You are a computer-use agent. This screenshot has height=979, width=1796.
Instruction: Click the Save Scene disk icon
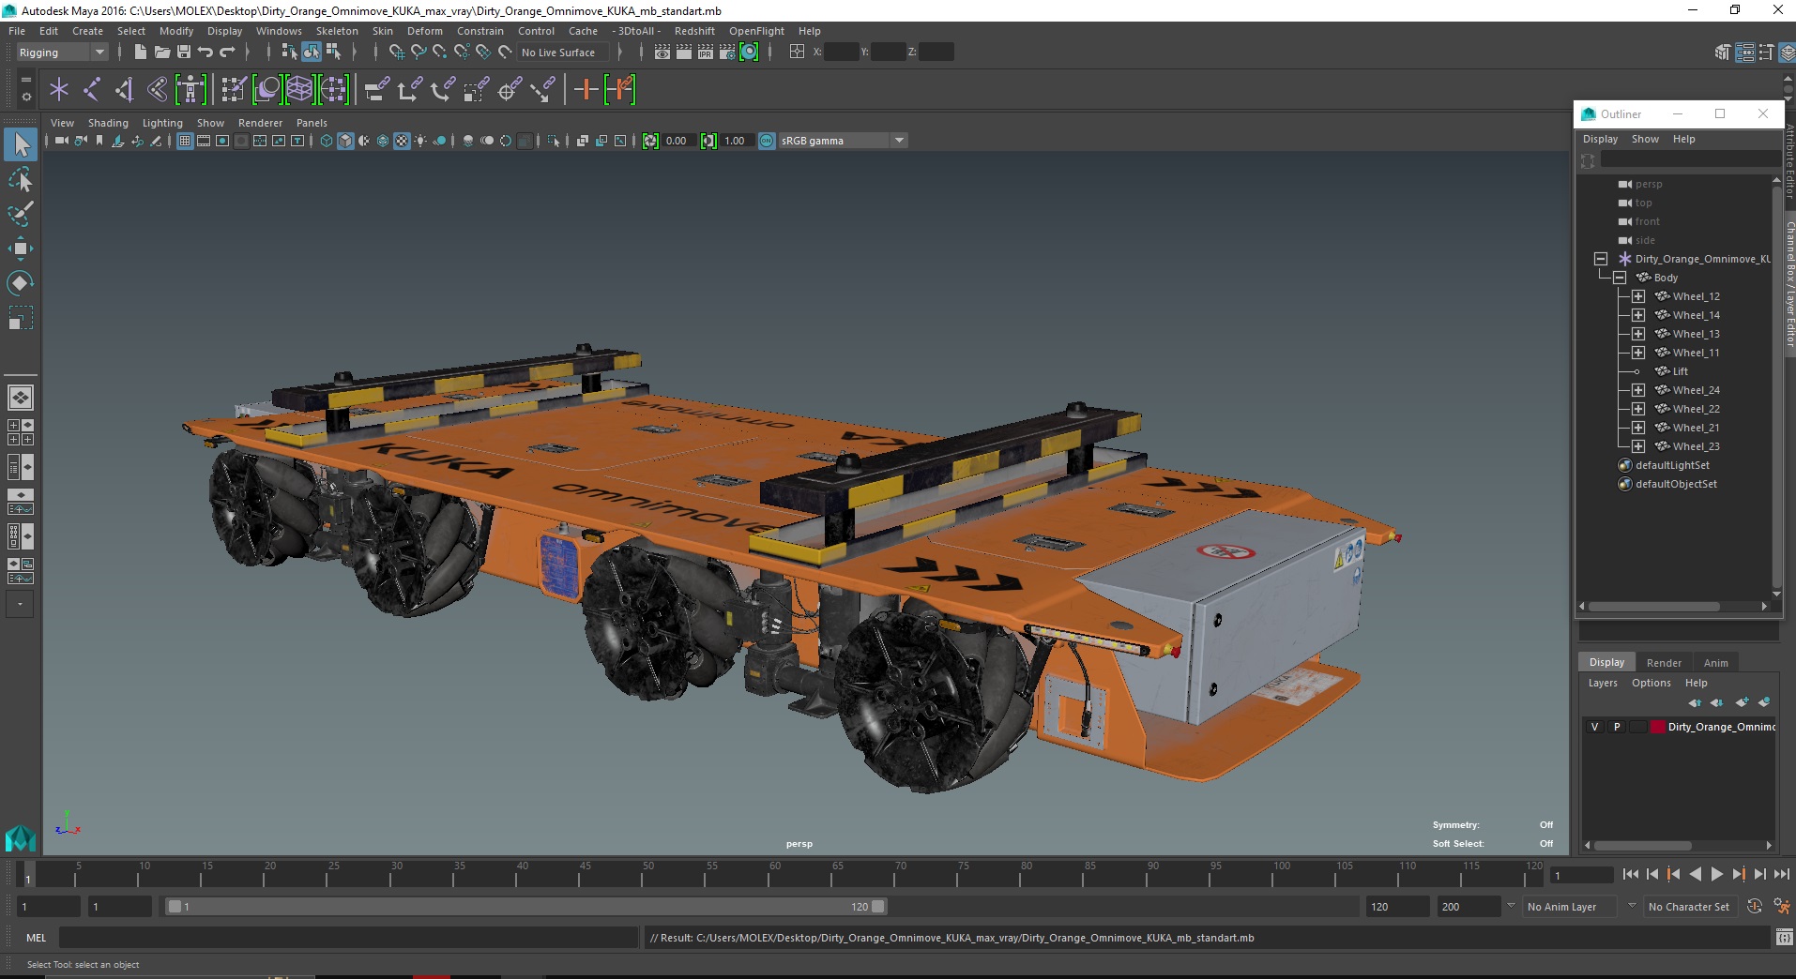pyautogui.click(x=184, y=53)
